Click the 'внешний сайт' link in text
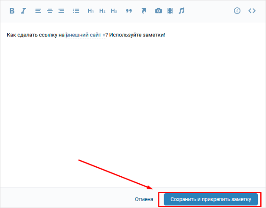The height and width of the screenshot is (208, 266). (84, 35)
